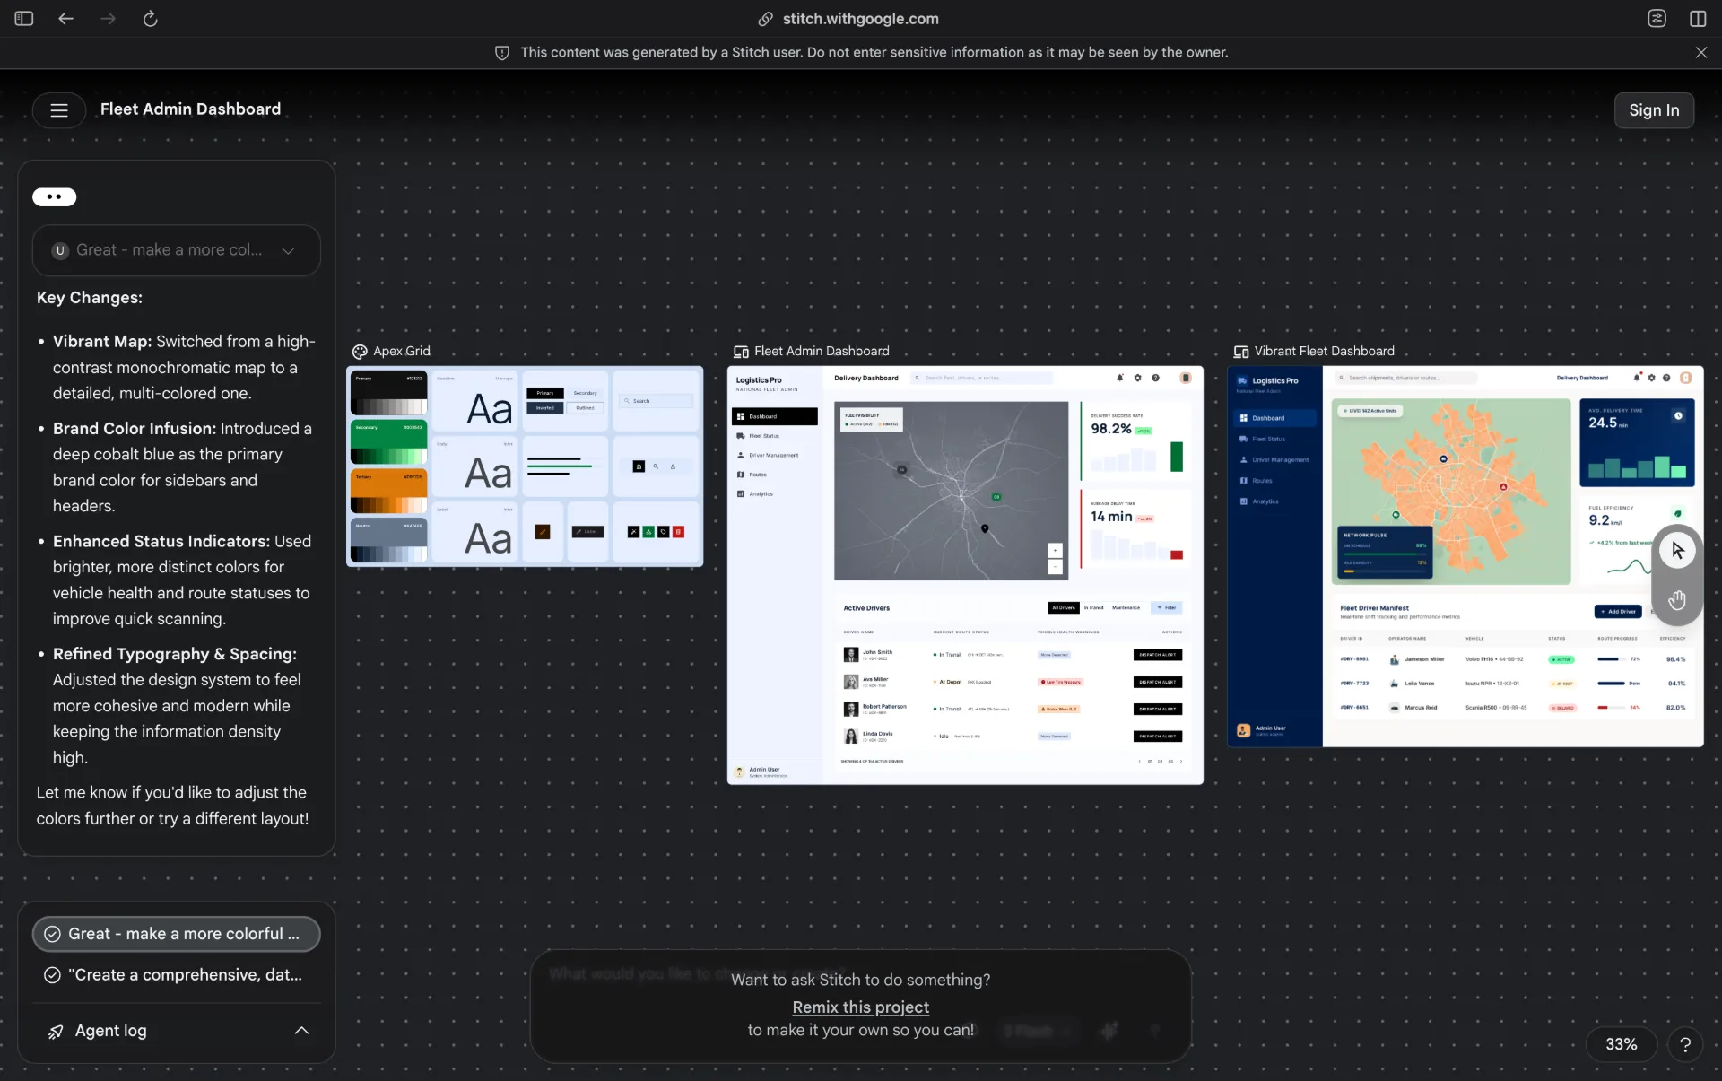Open the 33% zoom level control
Viewport: 1722px width, 1081px height.
(x=1621, y=1044)
